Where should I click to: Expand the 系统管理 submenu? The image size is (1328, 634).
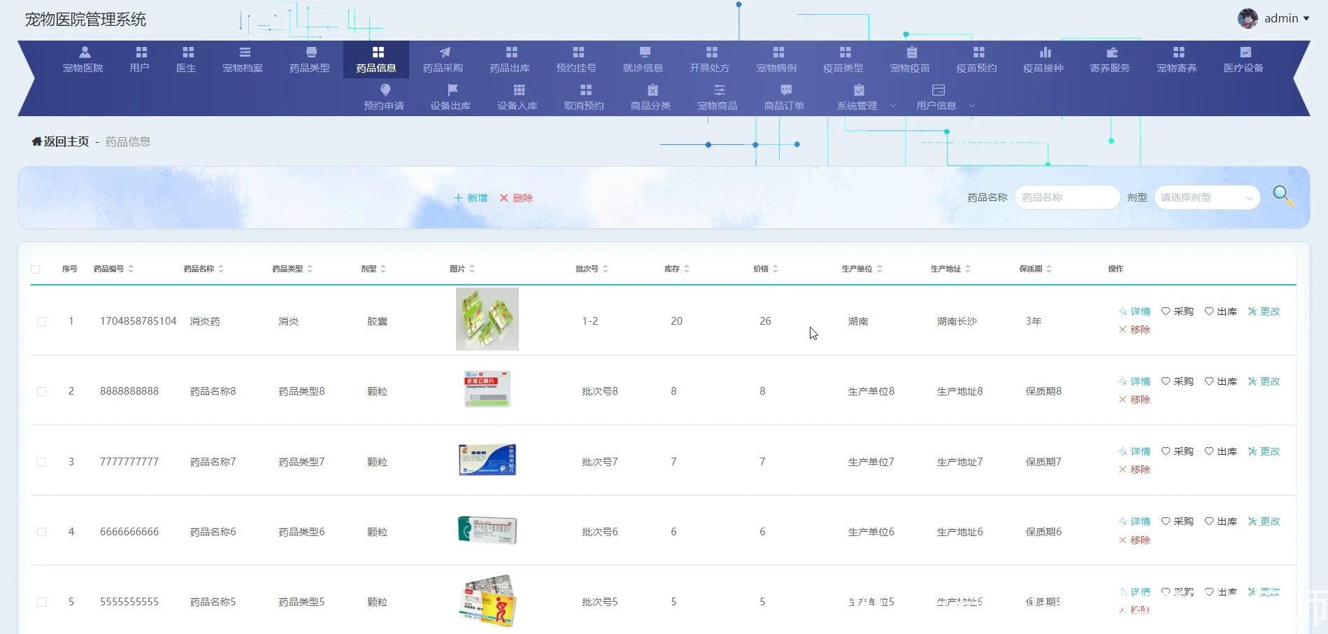coord(892,106)
